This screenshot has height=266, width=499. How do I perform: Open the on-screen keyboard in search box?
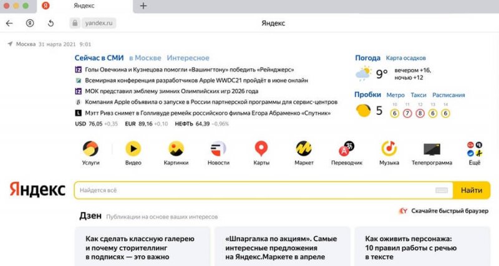pyautogui.click(x=442, y=190)
